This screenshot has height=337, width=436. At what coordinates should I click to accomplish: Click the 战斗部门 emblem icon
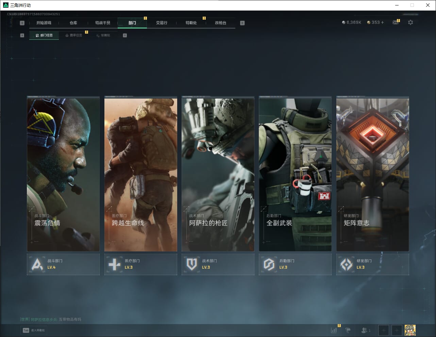click(x=37, y=264)
